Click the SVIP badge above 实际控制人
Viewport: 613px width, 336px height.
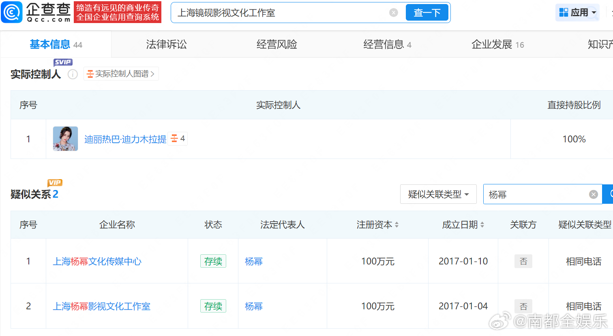coord(63,62)
